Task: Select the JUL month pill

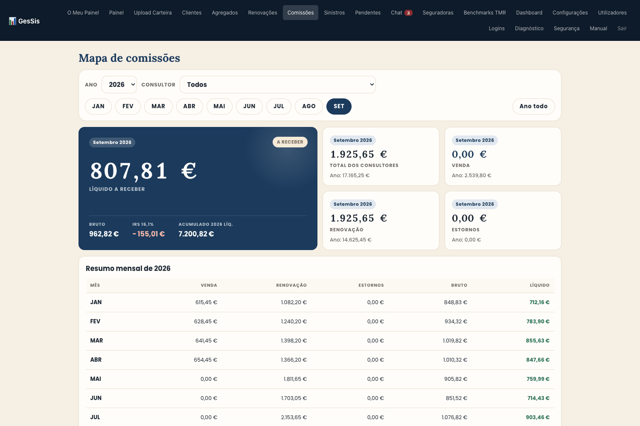Action: click(279, 106)
